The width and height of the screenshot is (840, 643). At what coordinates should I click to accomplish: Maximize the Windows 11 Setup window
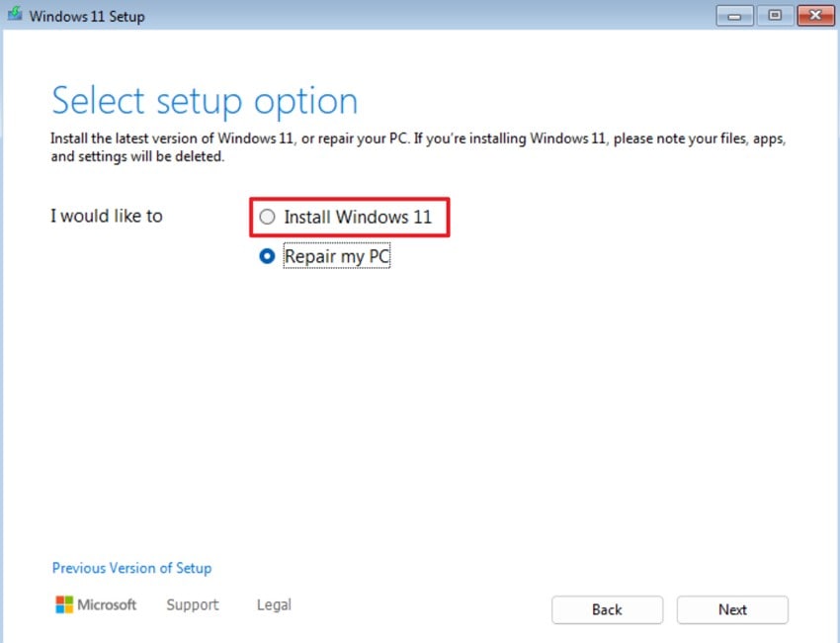tap(775, 16)
